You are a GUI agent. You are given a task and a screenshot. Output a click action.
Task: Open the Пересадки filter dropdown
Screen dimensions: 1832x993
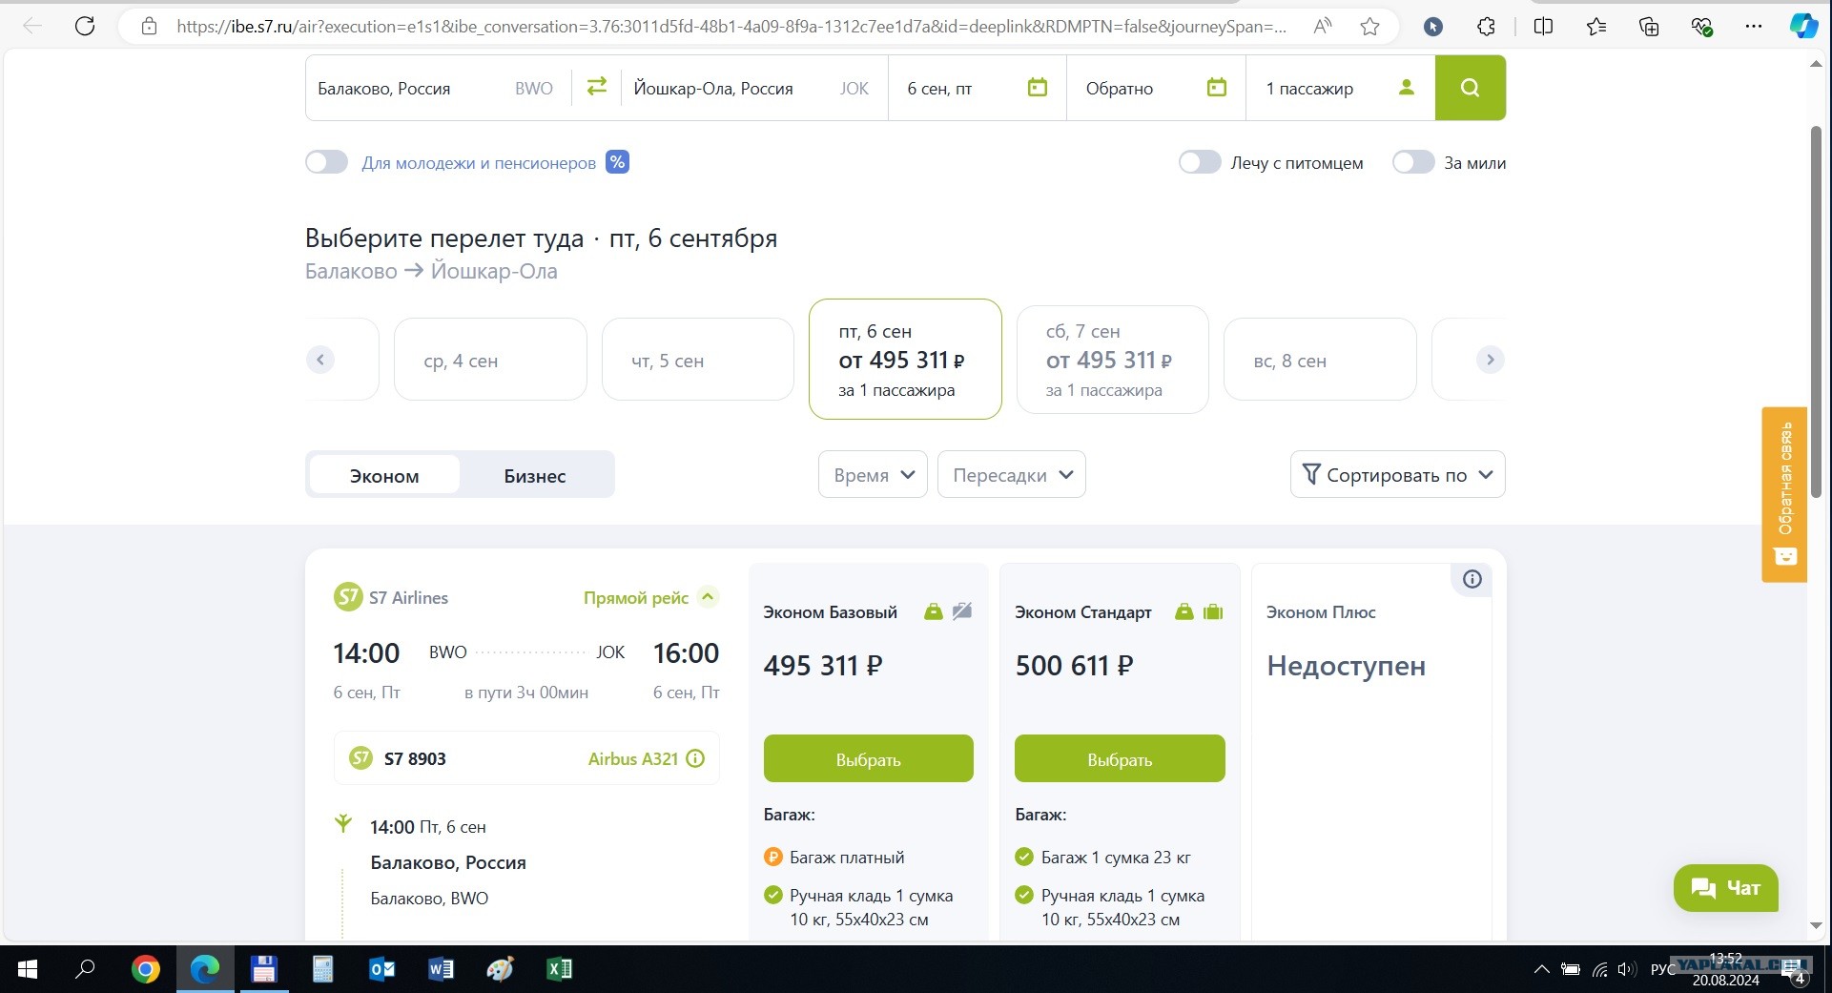[x=1011, y=474]
